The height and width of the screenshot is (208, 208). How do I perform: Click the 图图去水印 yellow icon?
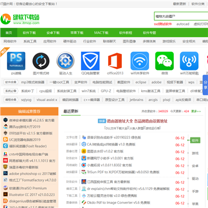(84, 151)
